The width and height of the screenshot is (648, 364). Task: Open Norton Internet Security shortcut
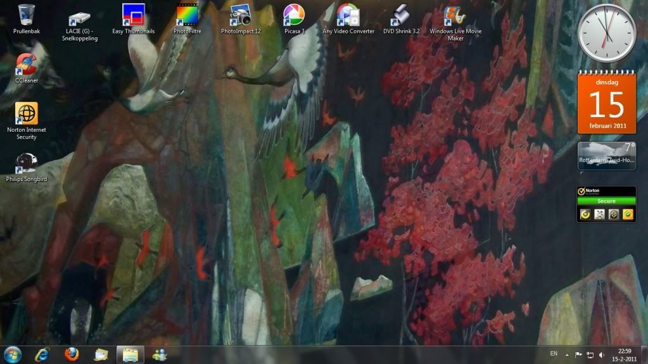27,122
